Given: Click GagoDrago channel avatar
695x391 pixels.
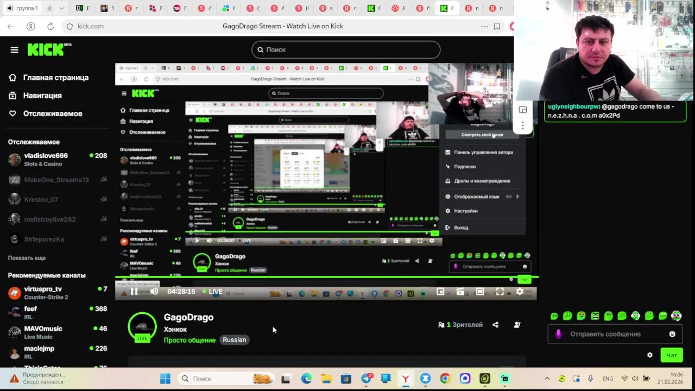Looking at the screenshot, I should tap(142, 327).
